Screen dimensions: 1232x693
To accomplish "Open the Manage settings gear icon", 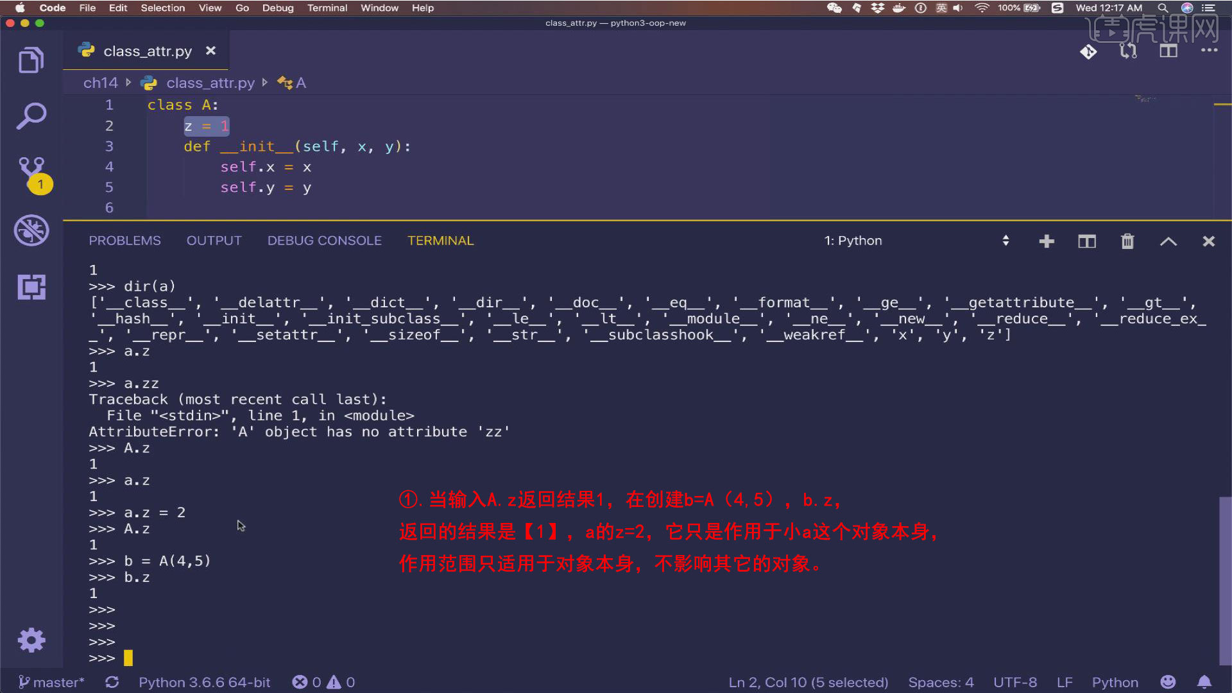I will click(x=31, y=640).
